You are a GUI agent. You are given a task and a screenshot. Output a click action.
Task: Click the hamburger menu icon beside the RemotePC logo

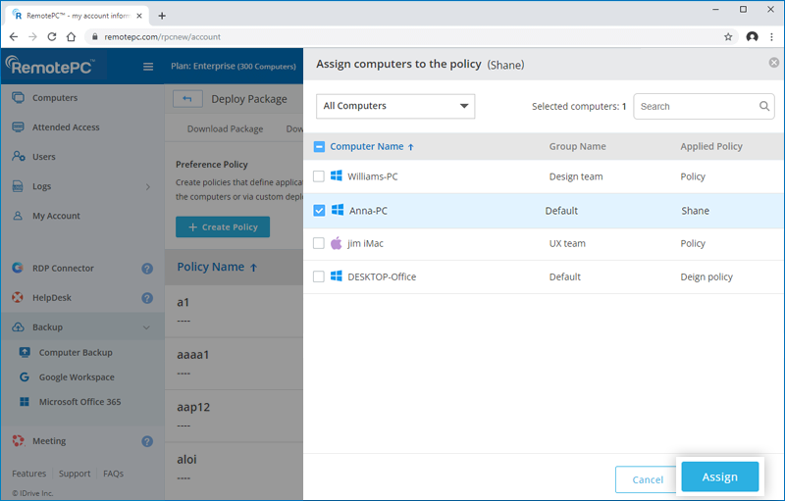(x=148, y=67)
